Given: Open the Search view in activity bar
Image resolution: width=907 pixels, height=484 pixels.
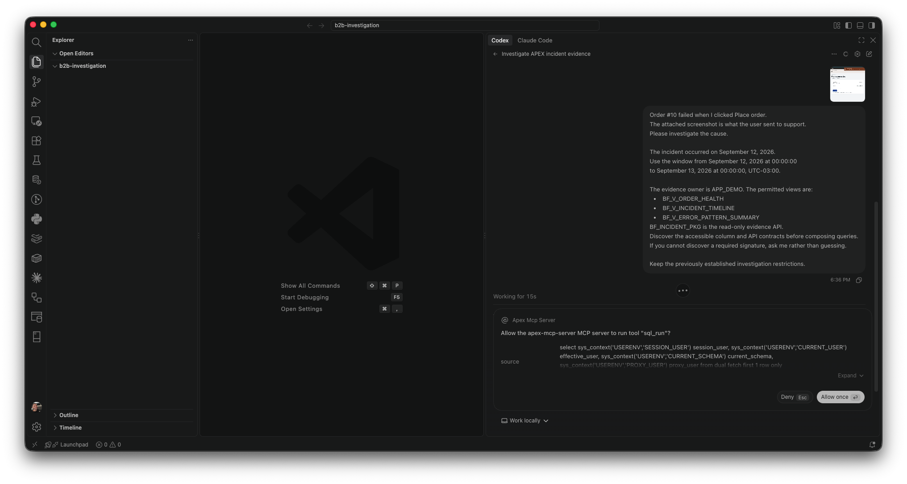Looking at the screenshot, I should [x=37, y=42].
